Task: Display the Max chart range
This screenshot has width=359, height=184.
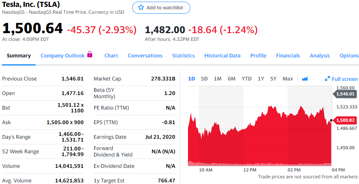Action: tap(287, 79)
